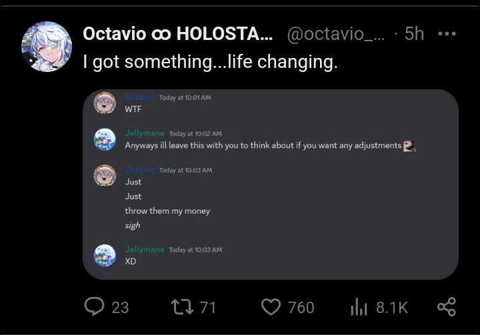Click the "throw them my money" message
The width and height of the screenshot is (480, 335).
tap(167, 211)
